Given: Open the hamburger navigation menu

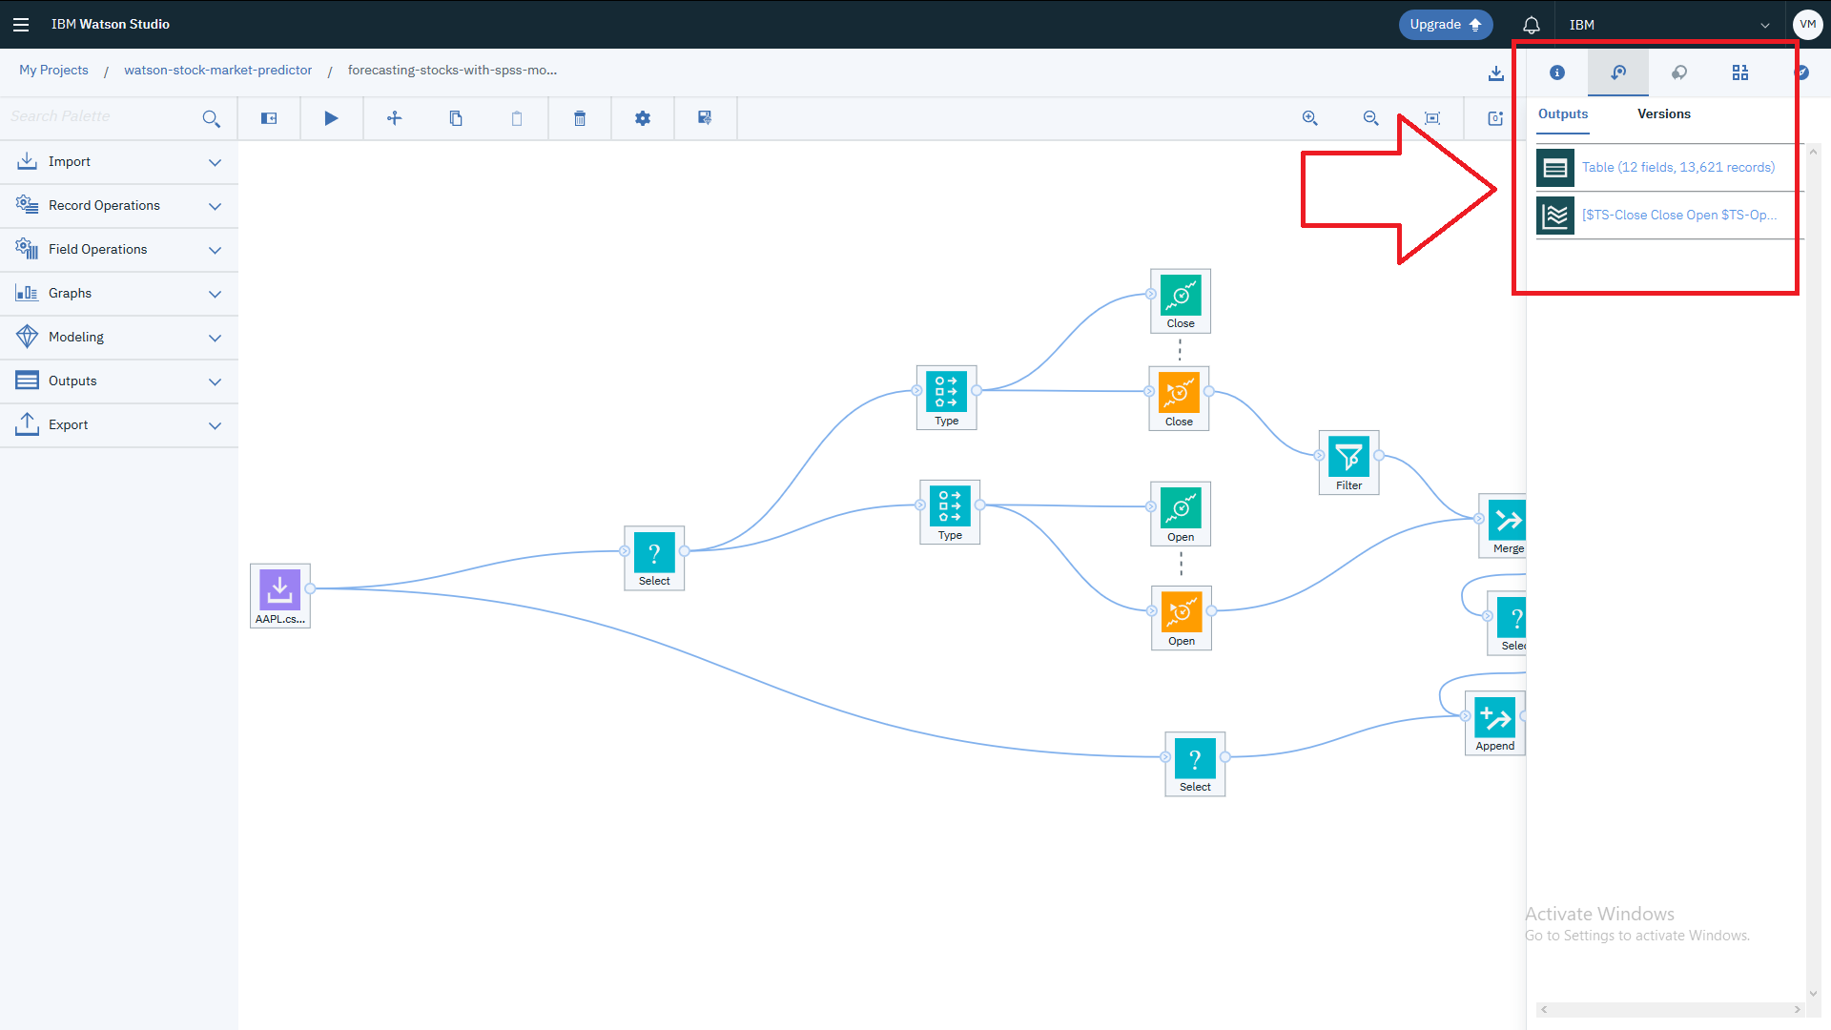Looking at the screenshot, I should (21, 25).
